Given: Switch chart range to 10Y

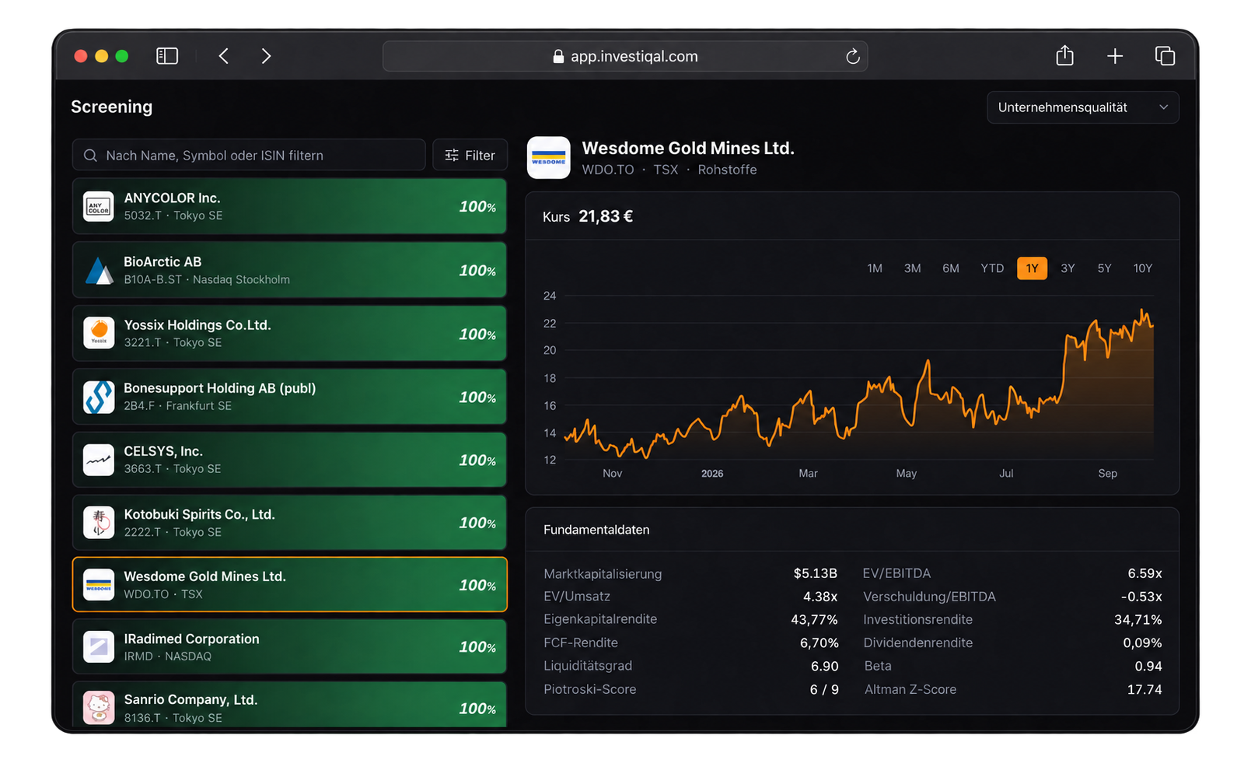Looking at the screenshot, I should [1142, 268].
